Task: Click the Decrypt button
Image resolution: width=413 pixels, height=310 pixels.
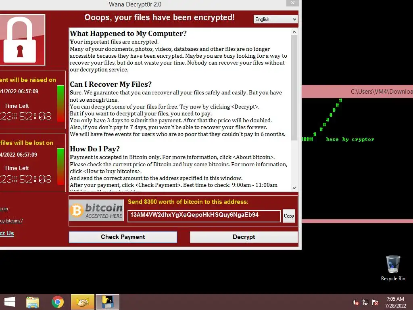Action: 244,237
